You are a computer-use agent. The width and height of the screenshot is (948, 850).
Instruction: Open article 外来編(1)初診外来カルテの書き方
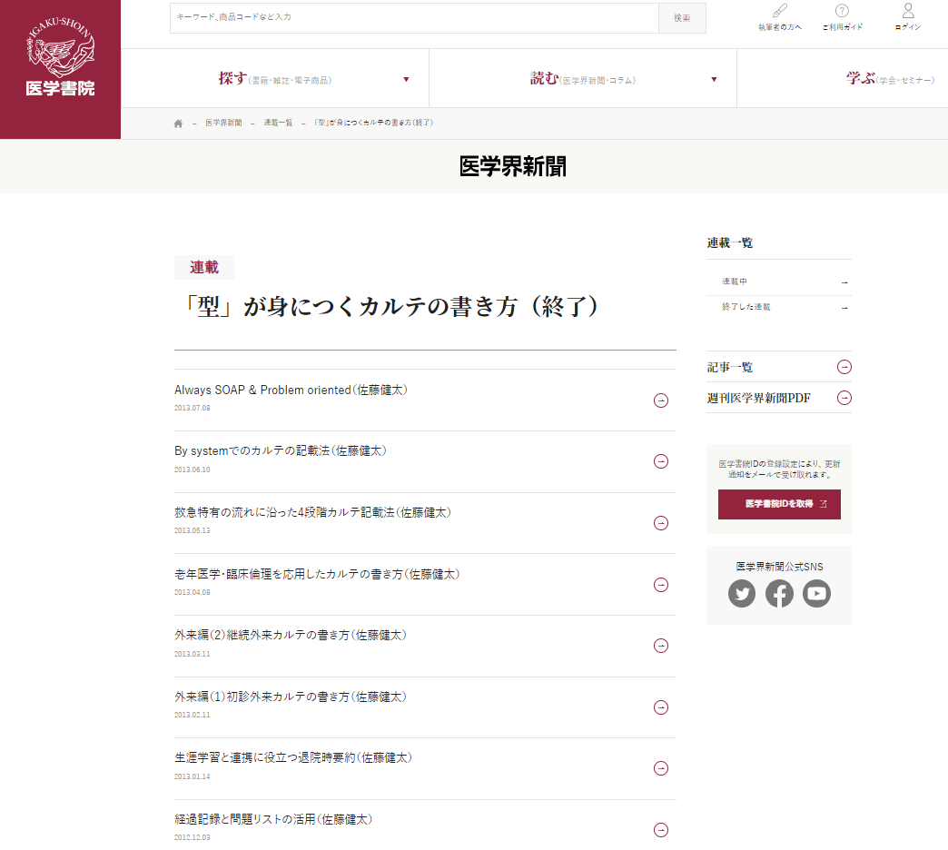pyautogui.click(x=291, y=697)
